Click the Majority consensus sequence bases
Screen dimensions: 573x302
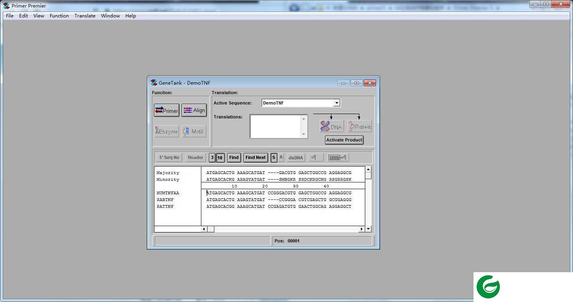[279, 172]
